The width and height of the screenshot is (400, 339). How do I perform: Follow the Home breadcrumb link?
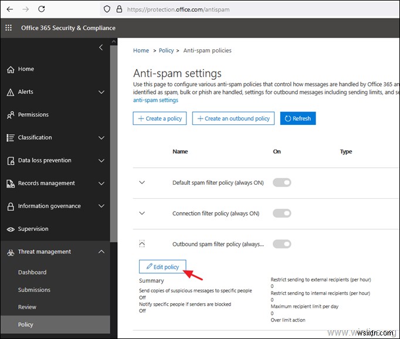coord(141,50)
